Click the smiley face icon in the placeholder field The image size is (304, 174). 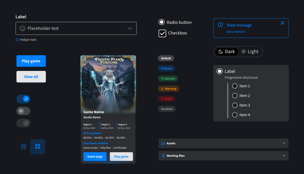[x=23, y=28]
